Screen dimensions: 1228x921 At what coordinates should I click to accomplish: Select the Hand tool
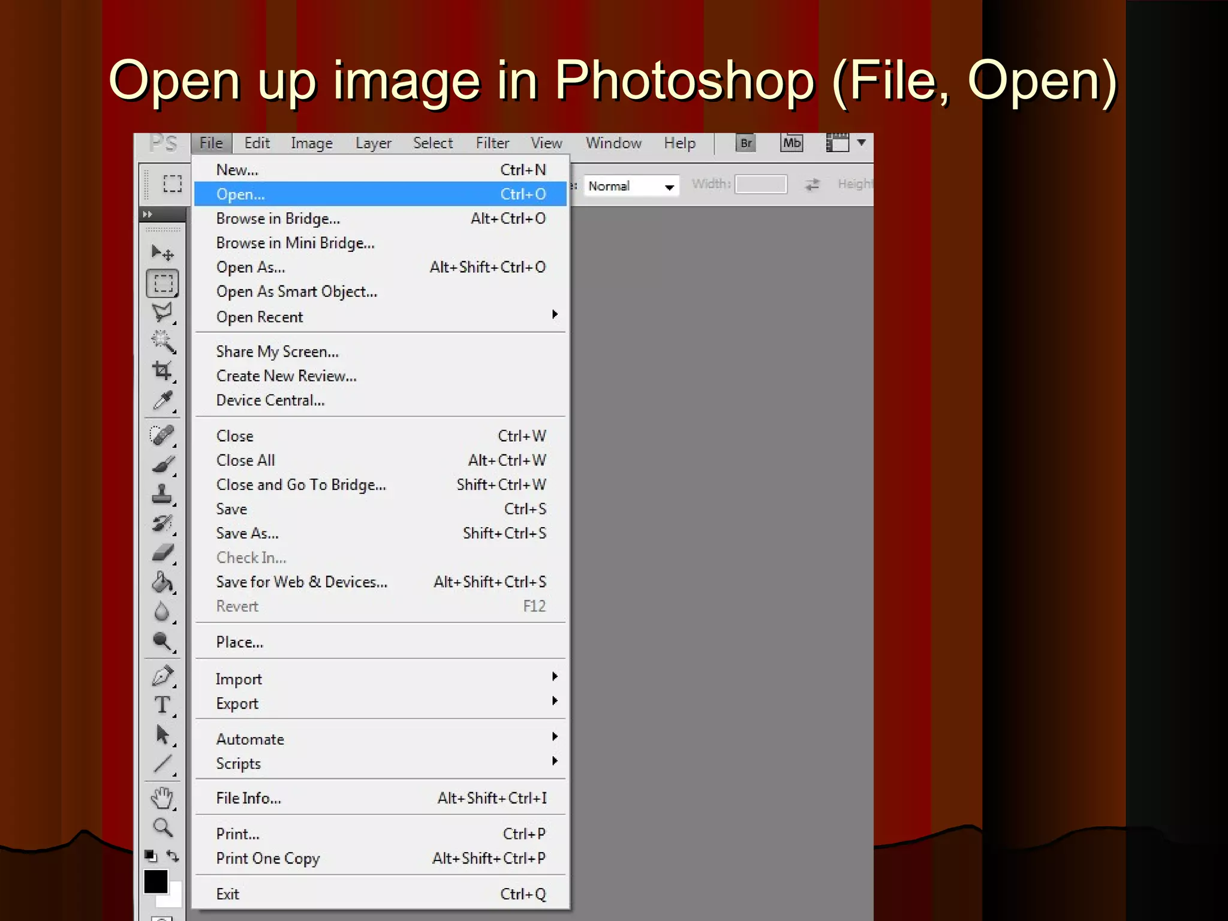click(x=162, y=798)
